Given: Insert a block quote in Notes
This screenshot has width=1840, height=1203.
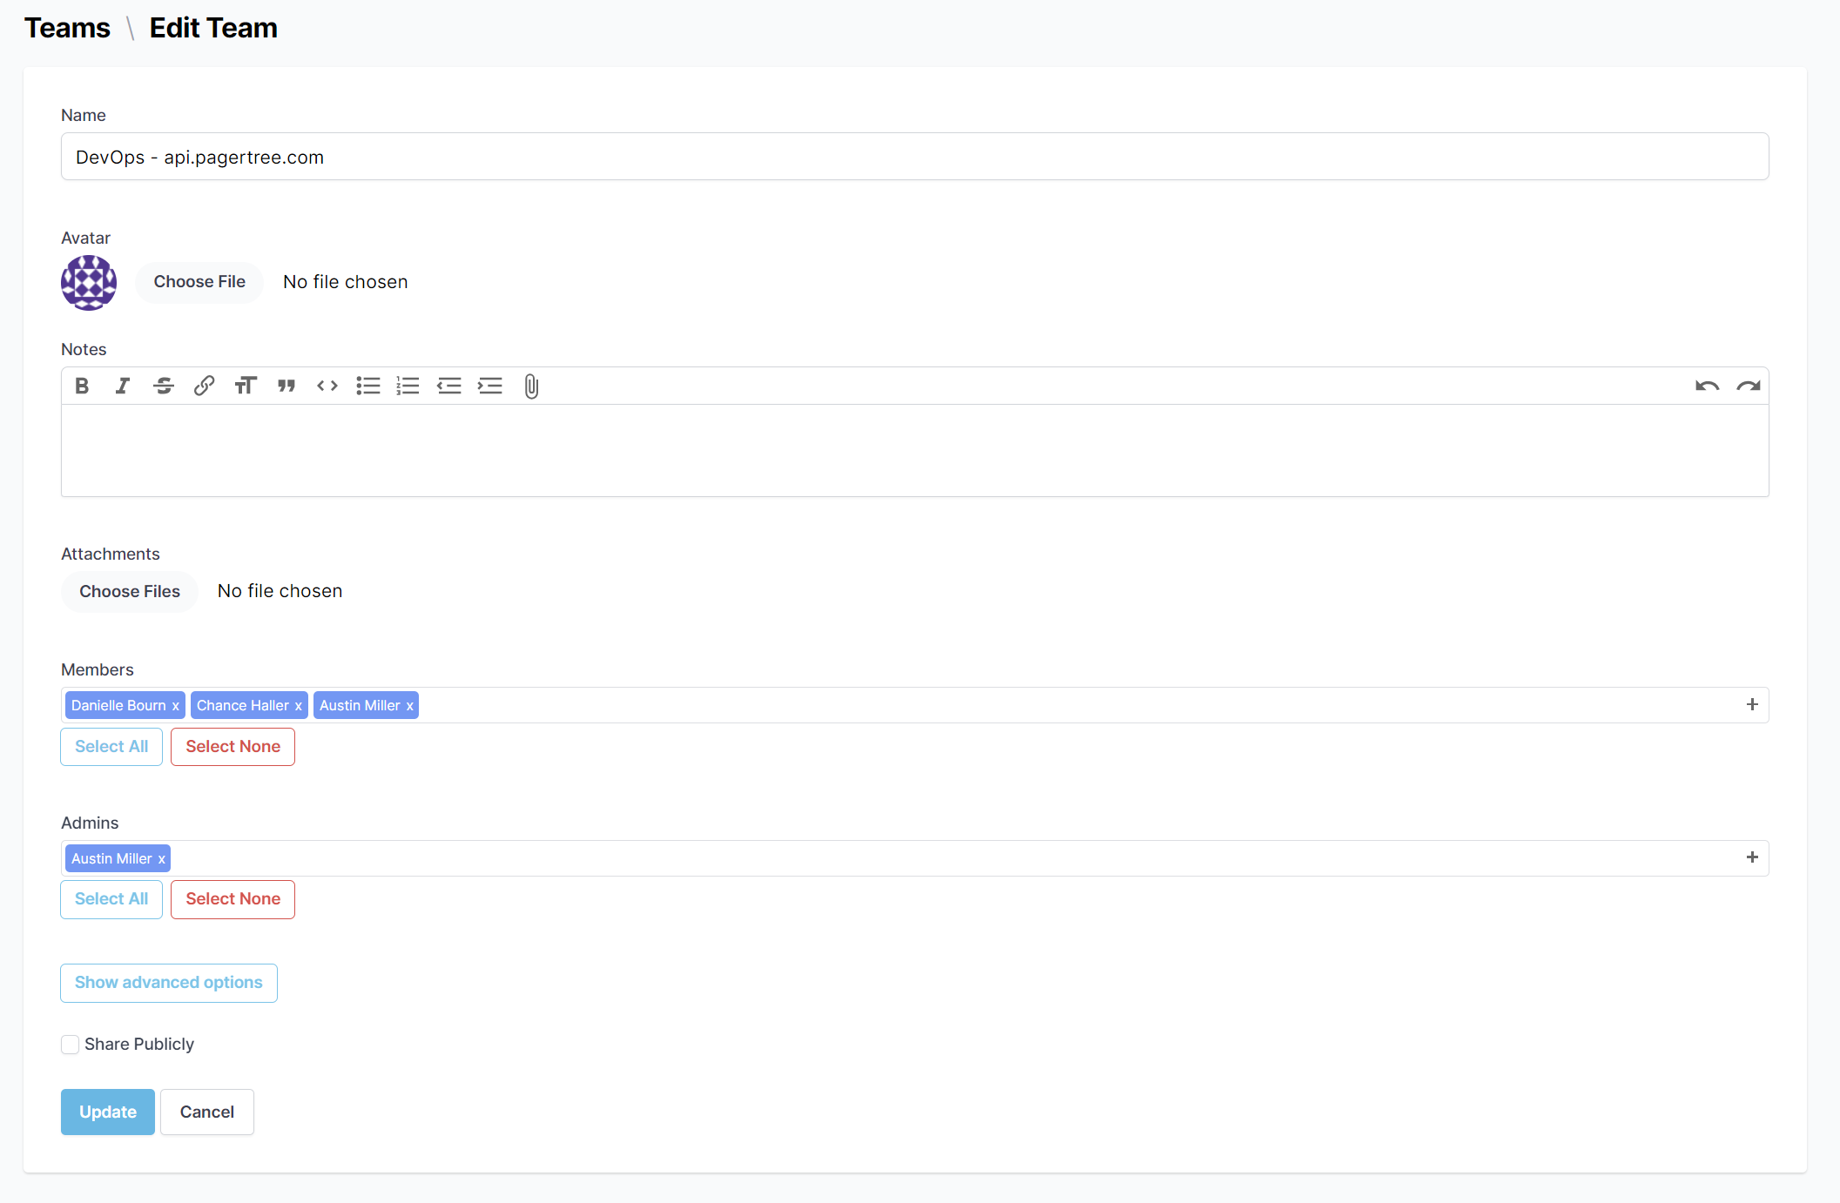Looking at the screenshot, I should pos(286,386).
